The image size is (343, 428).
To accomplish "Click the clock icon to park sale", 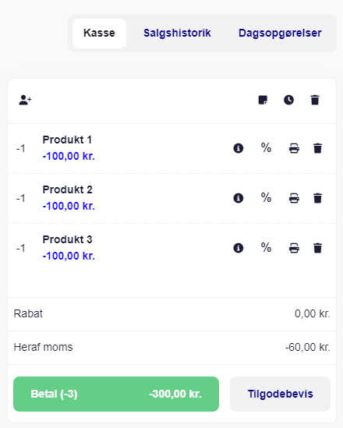I will 288,100.
